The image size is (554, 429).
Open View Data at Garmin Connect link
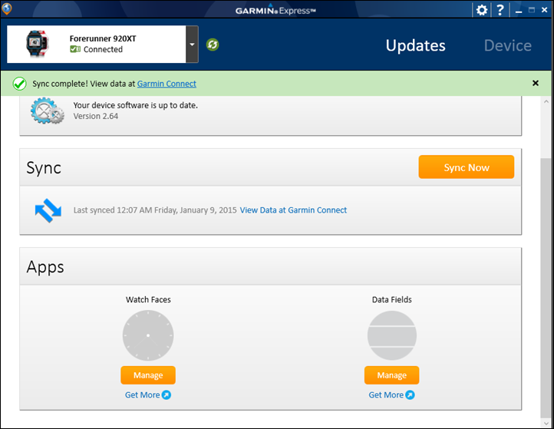[293, 210]
